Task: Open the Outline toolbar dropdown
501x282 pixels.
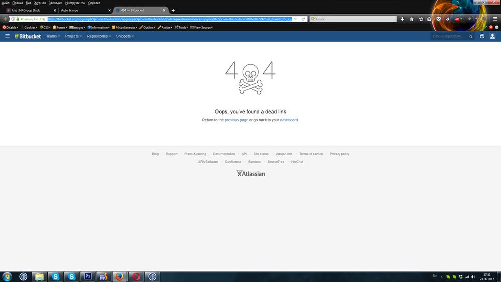Action: coord(147,27)
